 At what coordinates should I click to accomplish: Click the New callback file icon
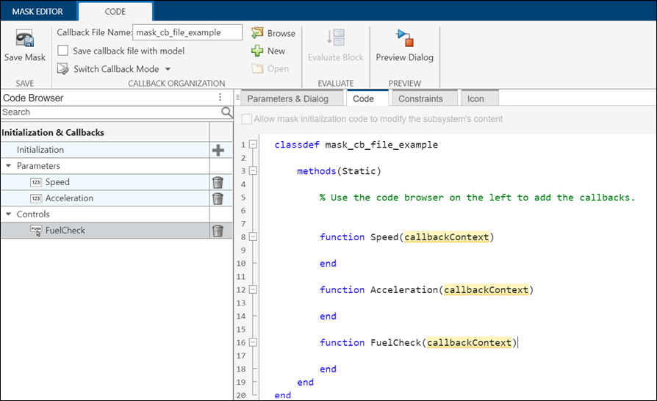(x=257, y=51)
